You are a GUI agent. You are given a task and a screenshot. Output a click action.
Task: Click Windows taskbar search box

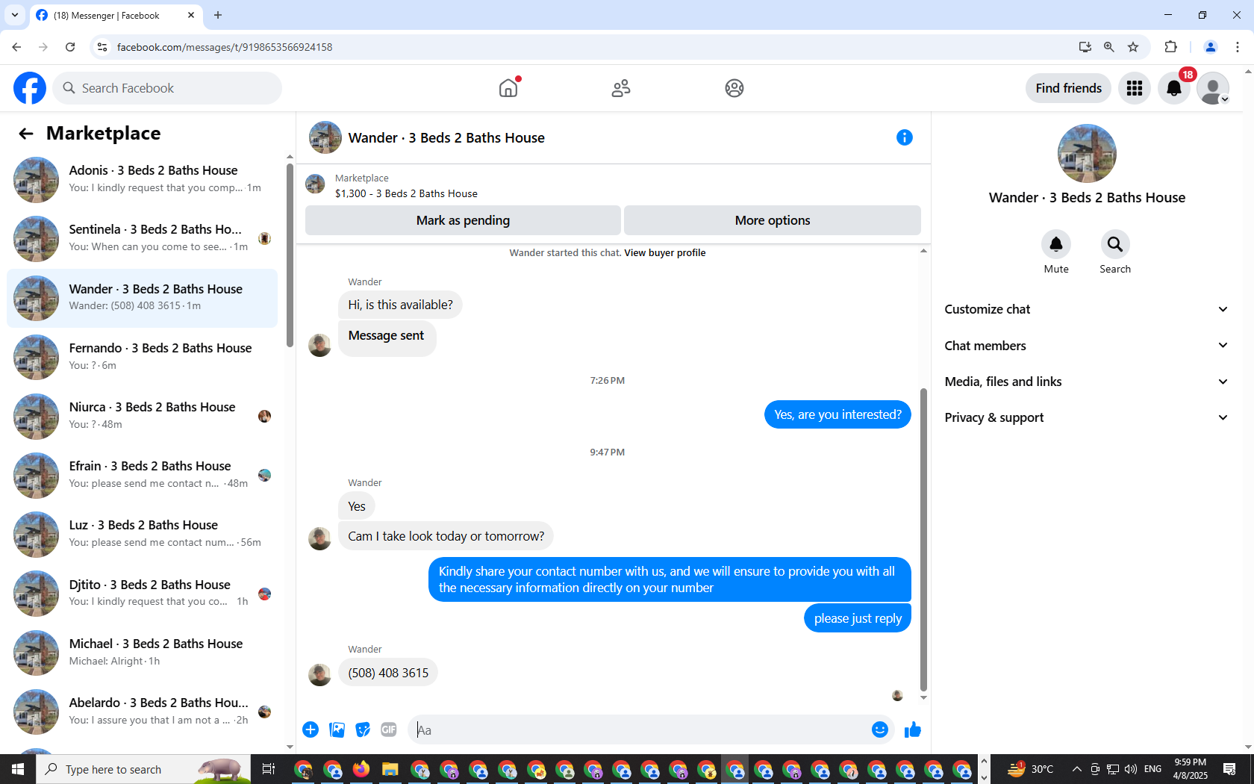(x=143, y=769)
